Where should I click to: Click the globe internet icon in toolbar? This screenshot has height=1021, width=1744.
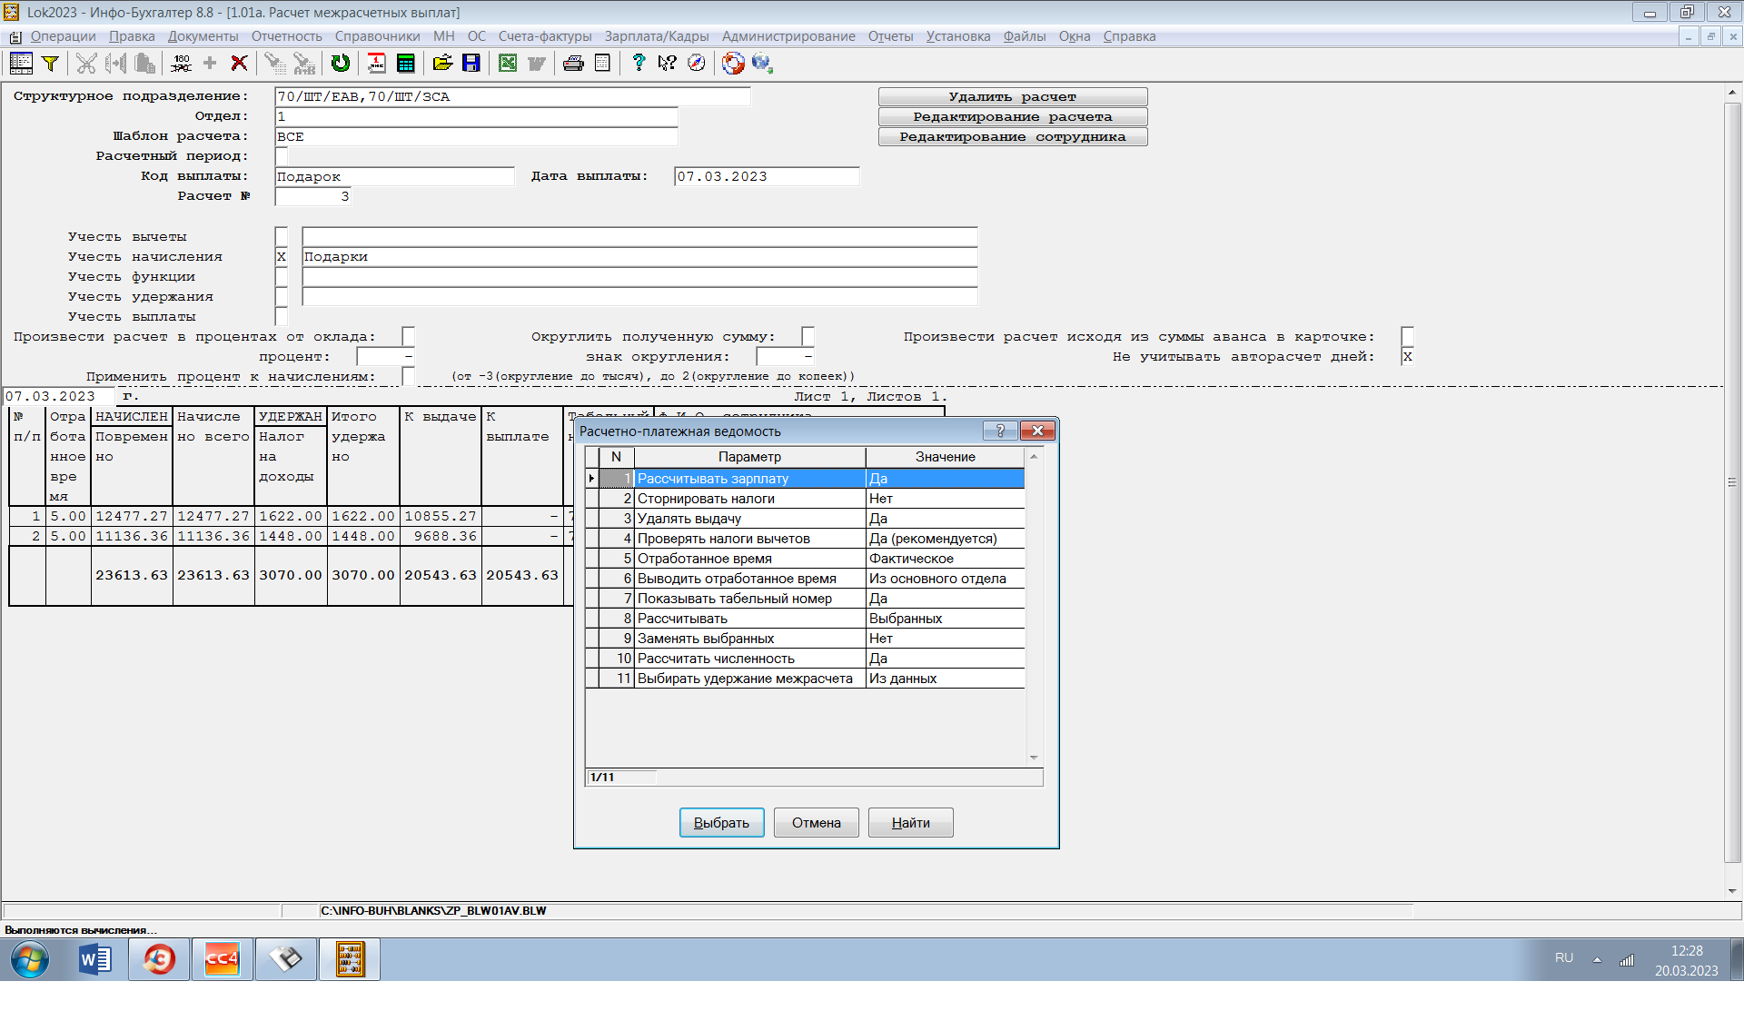tap(762, 63)
